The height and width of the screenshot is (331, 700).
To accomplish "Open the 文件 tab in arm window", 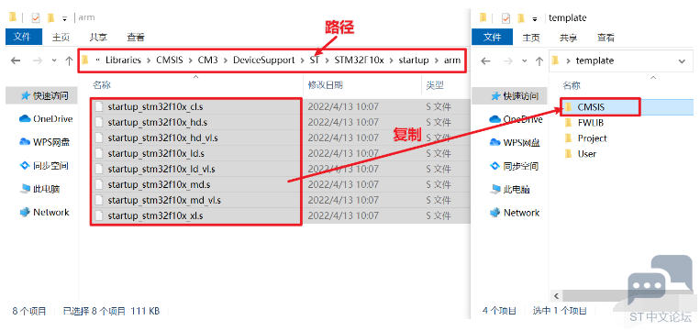I will coord(24,37).
